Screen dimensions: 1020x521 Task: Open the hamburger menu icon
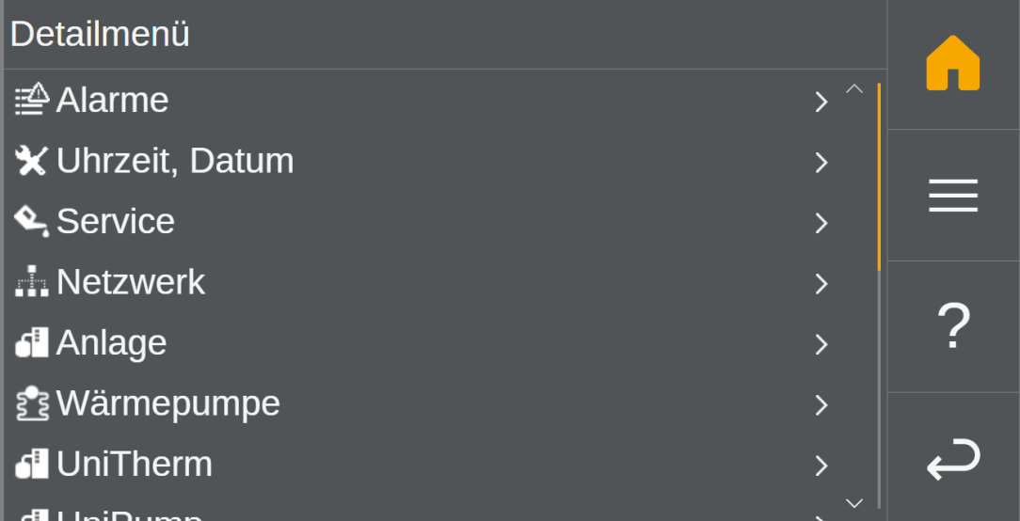(x=952, y=196)
